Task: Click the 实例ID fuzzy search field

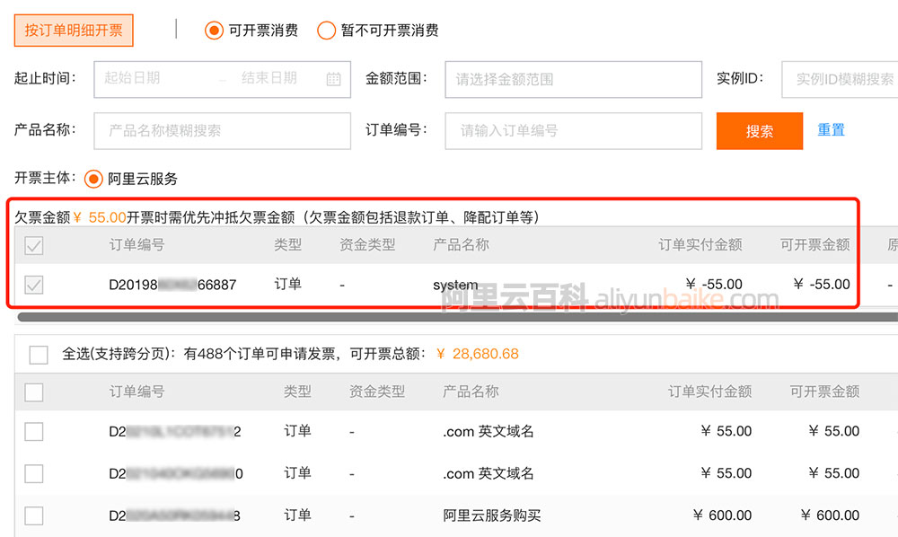Action: coord(841,80)
